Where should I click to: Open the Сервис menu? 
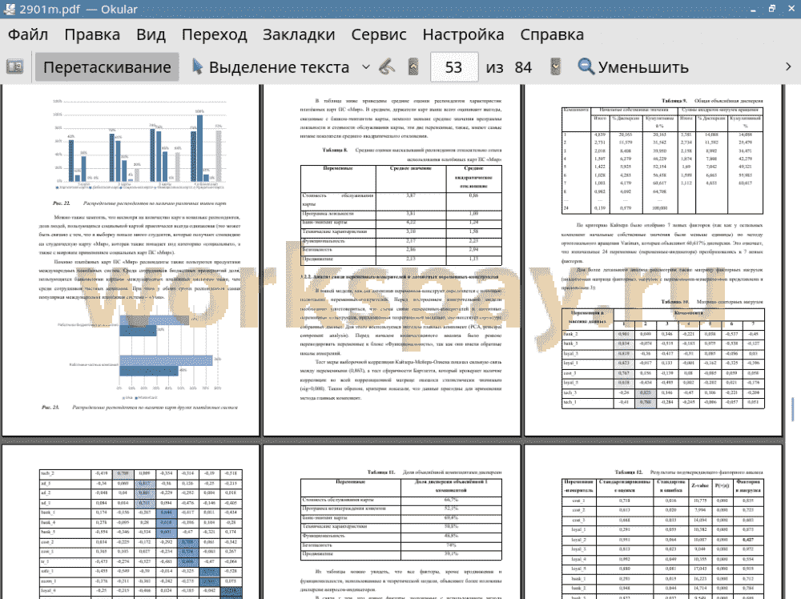pyautogui.click(x=379, y=34)
